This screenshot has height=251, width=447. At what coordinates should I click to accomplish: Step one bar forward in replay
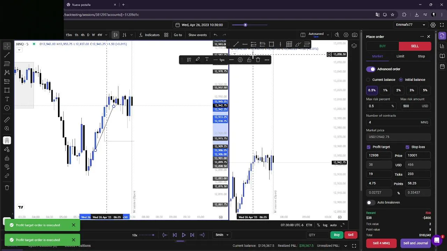click(192, 235)
